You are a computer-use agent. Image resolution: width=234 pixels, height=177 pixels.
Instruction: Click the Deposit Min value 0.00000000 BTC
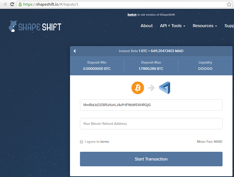click(x=97, y=69)
